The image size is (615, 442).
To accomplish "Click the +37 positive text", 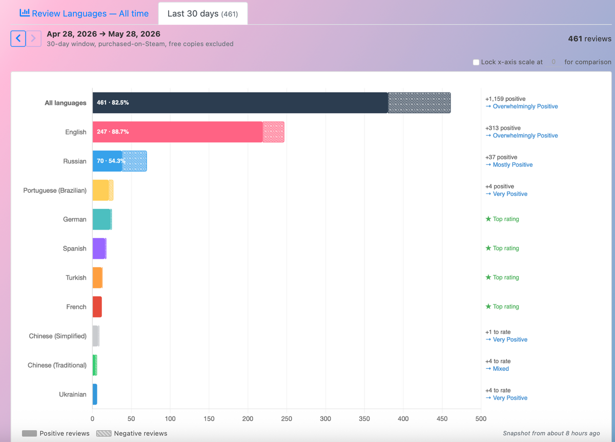I will 501,157.
